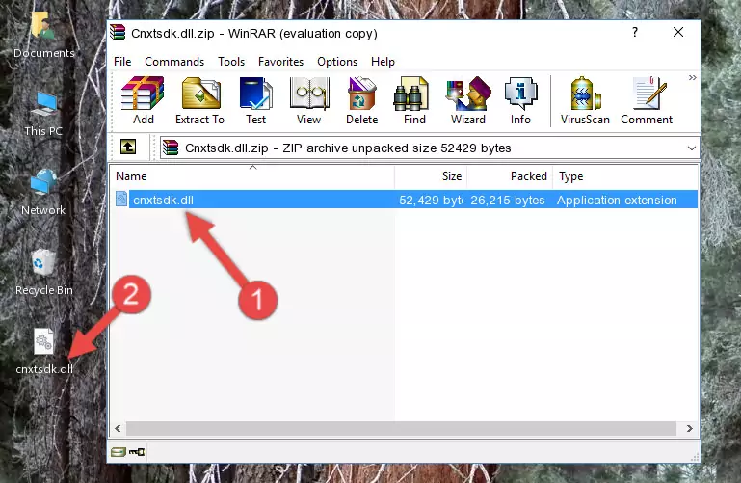Start VirusScan on the archive
This screenshot has height=483, width=741.
pos(585,100)
